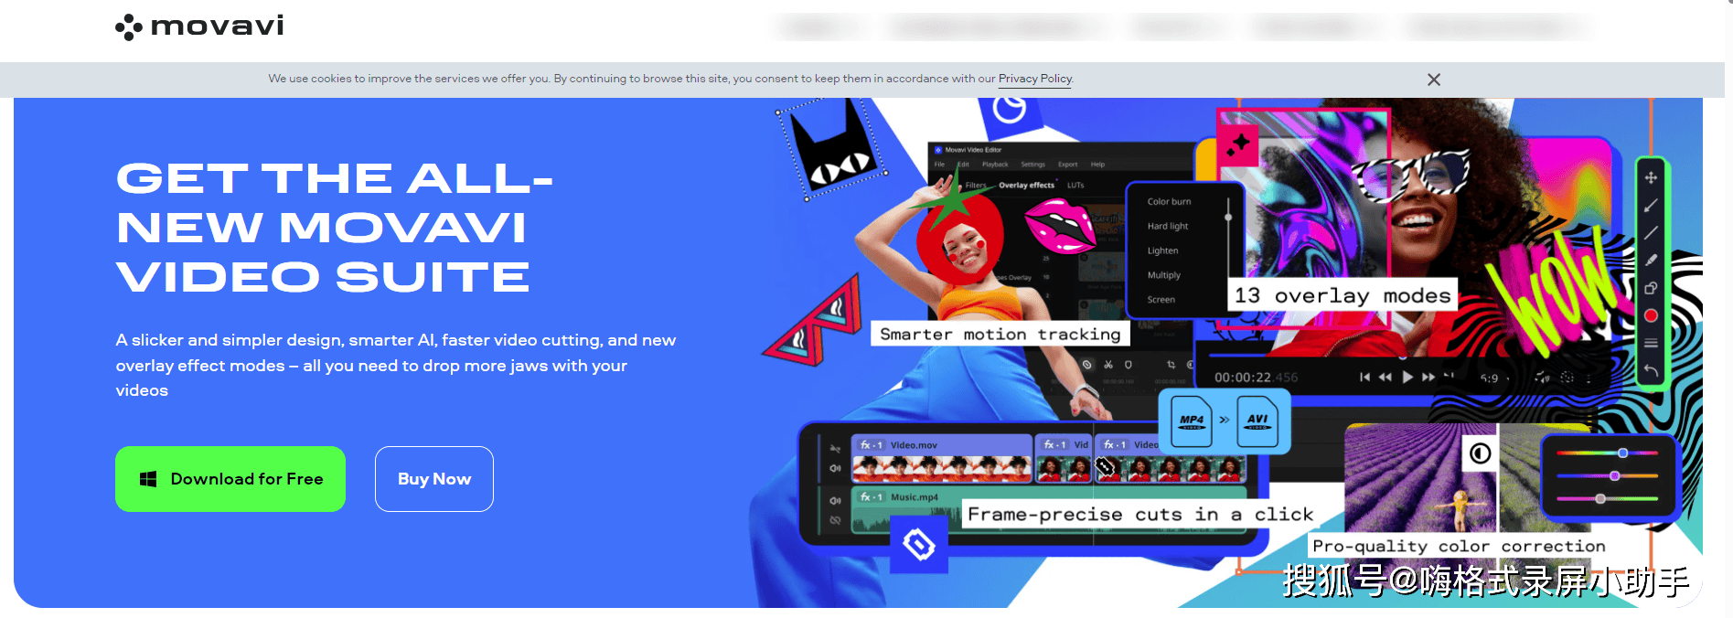This screenshot has width=1733, height=618.
Task: Select the arrow drawing tool
Action: pyautogui.click(x=1651, y=206)
